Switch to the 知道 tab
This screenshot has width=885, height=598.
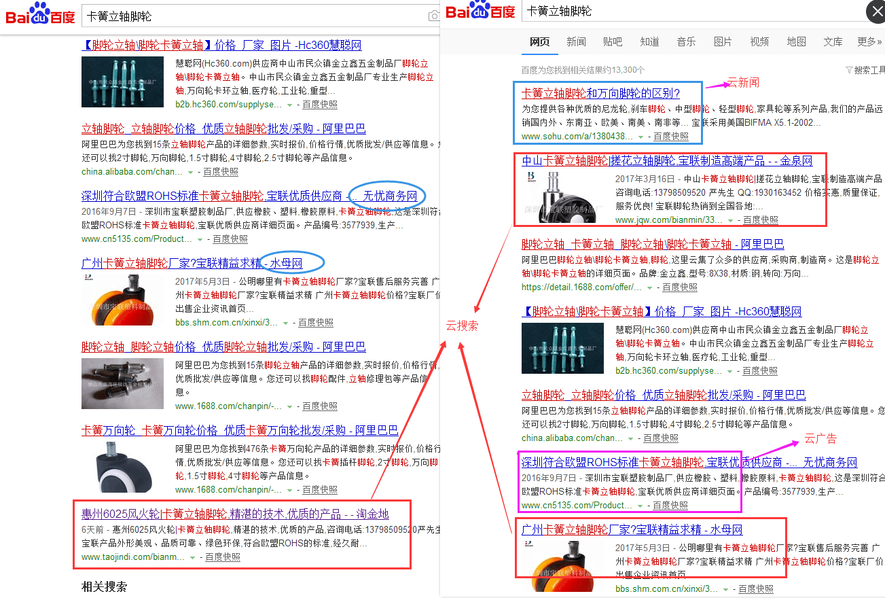(x=649, y=41)
